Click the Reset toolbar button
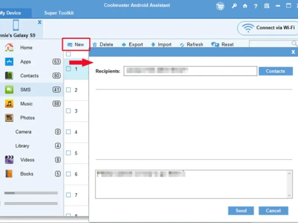298x223 pixels. coord(222,45)
